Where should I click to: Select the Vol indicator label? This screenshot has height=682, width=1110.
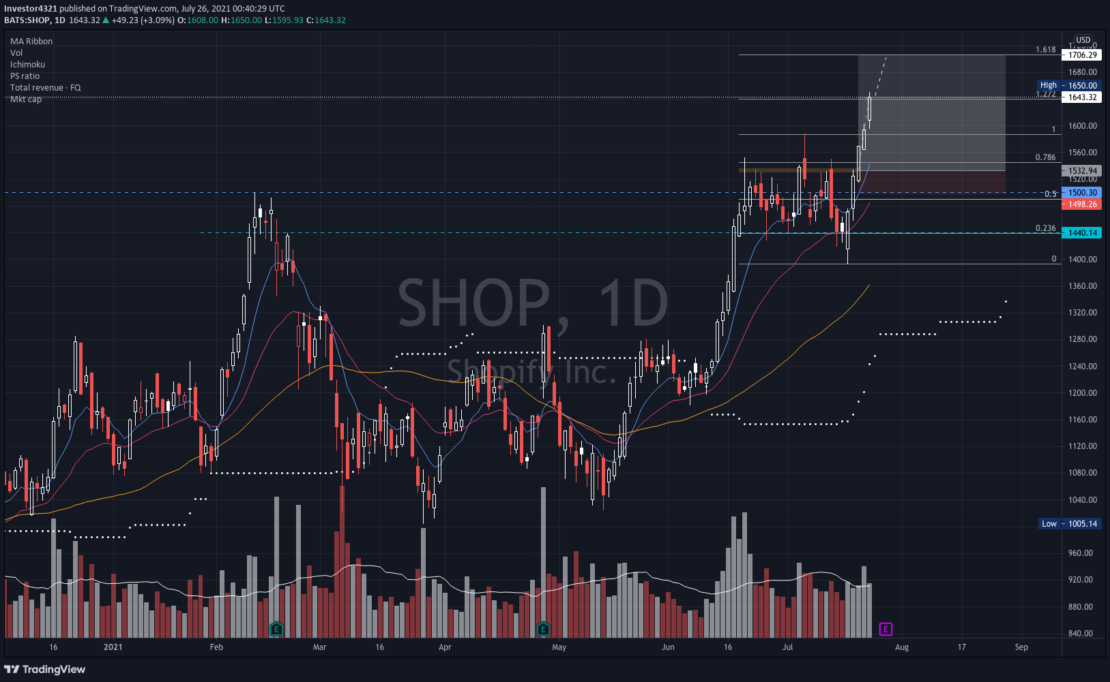click(x=16, y=53)
